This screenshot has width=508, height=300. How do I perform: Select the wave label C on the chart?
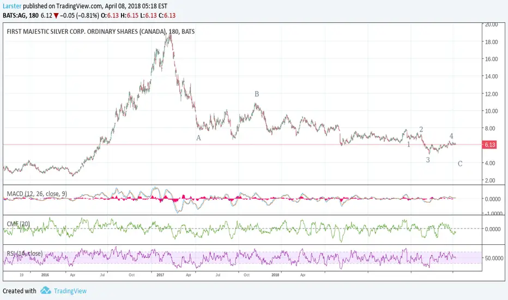(x=460, y=164)
